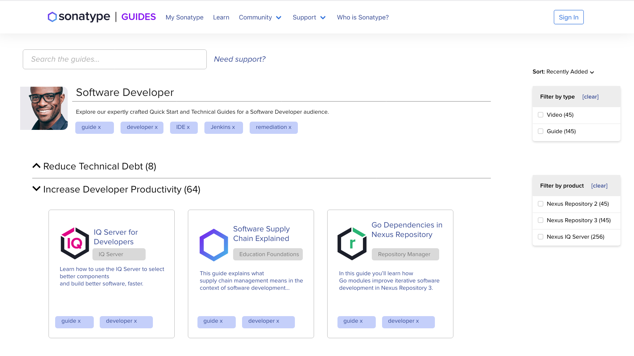Open the Learn menu item
Viewport: 634px width, 356px height.
[221, 17]
